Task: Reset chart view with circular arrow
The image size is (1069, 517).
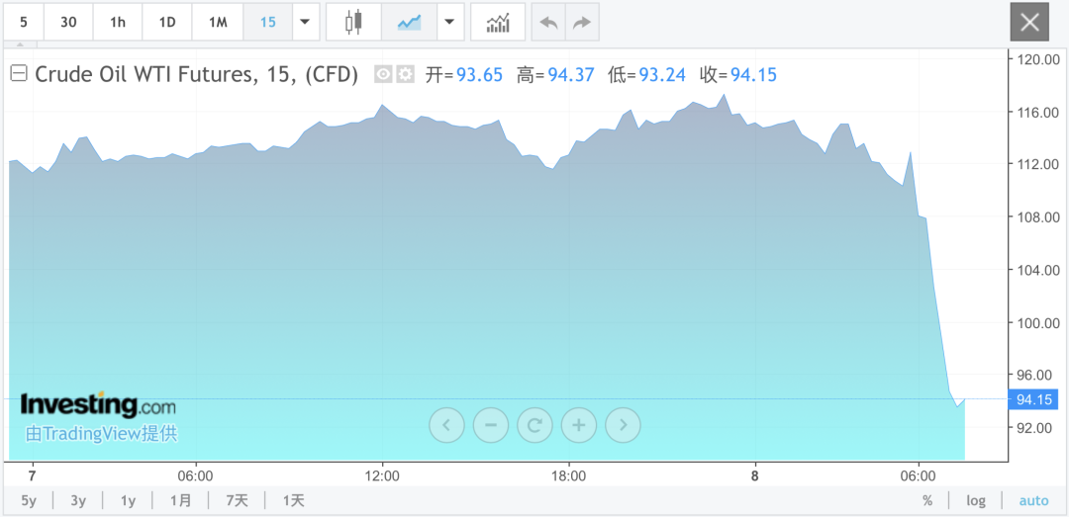Action: coord(534,425)
